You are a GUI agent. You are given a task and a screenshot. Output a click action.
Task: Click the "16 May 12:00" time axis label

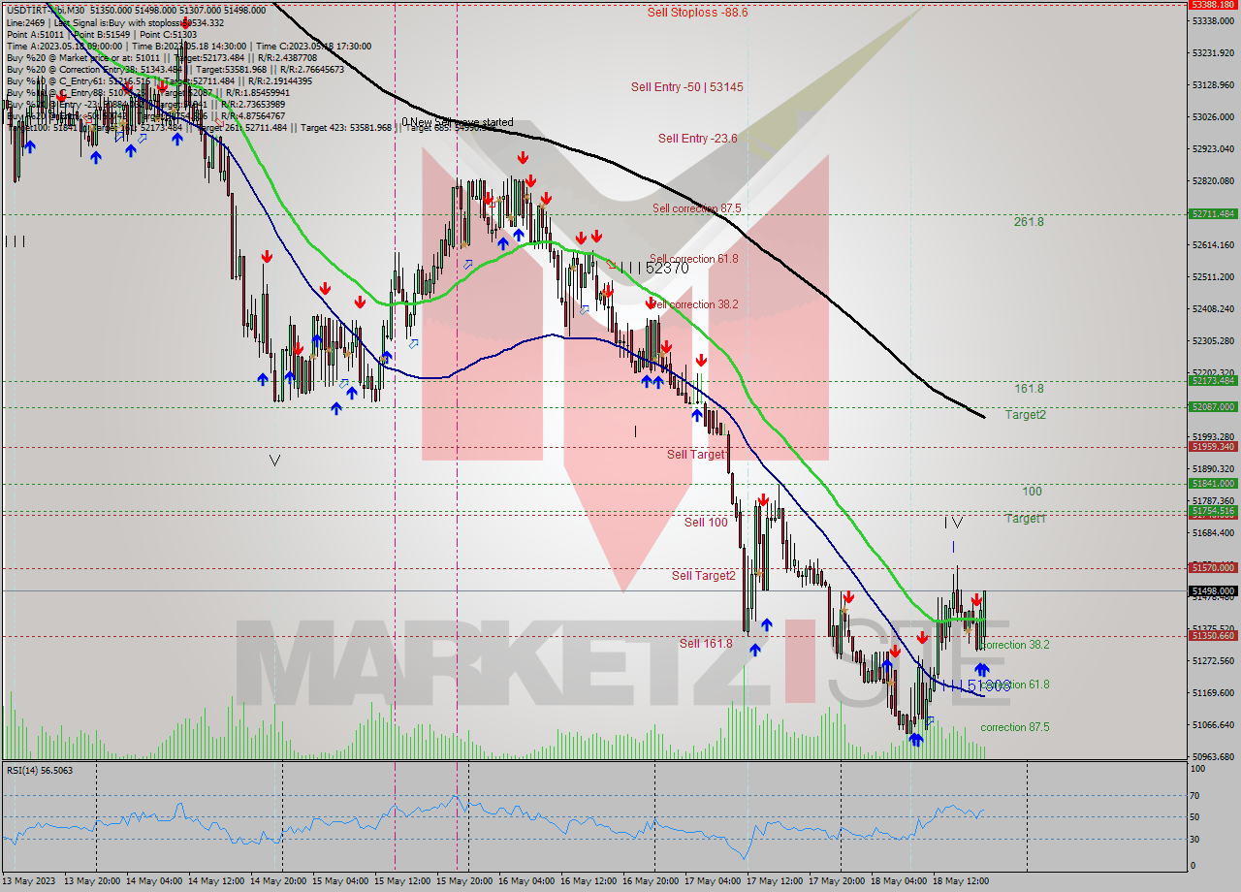tap(589, 881)
